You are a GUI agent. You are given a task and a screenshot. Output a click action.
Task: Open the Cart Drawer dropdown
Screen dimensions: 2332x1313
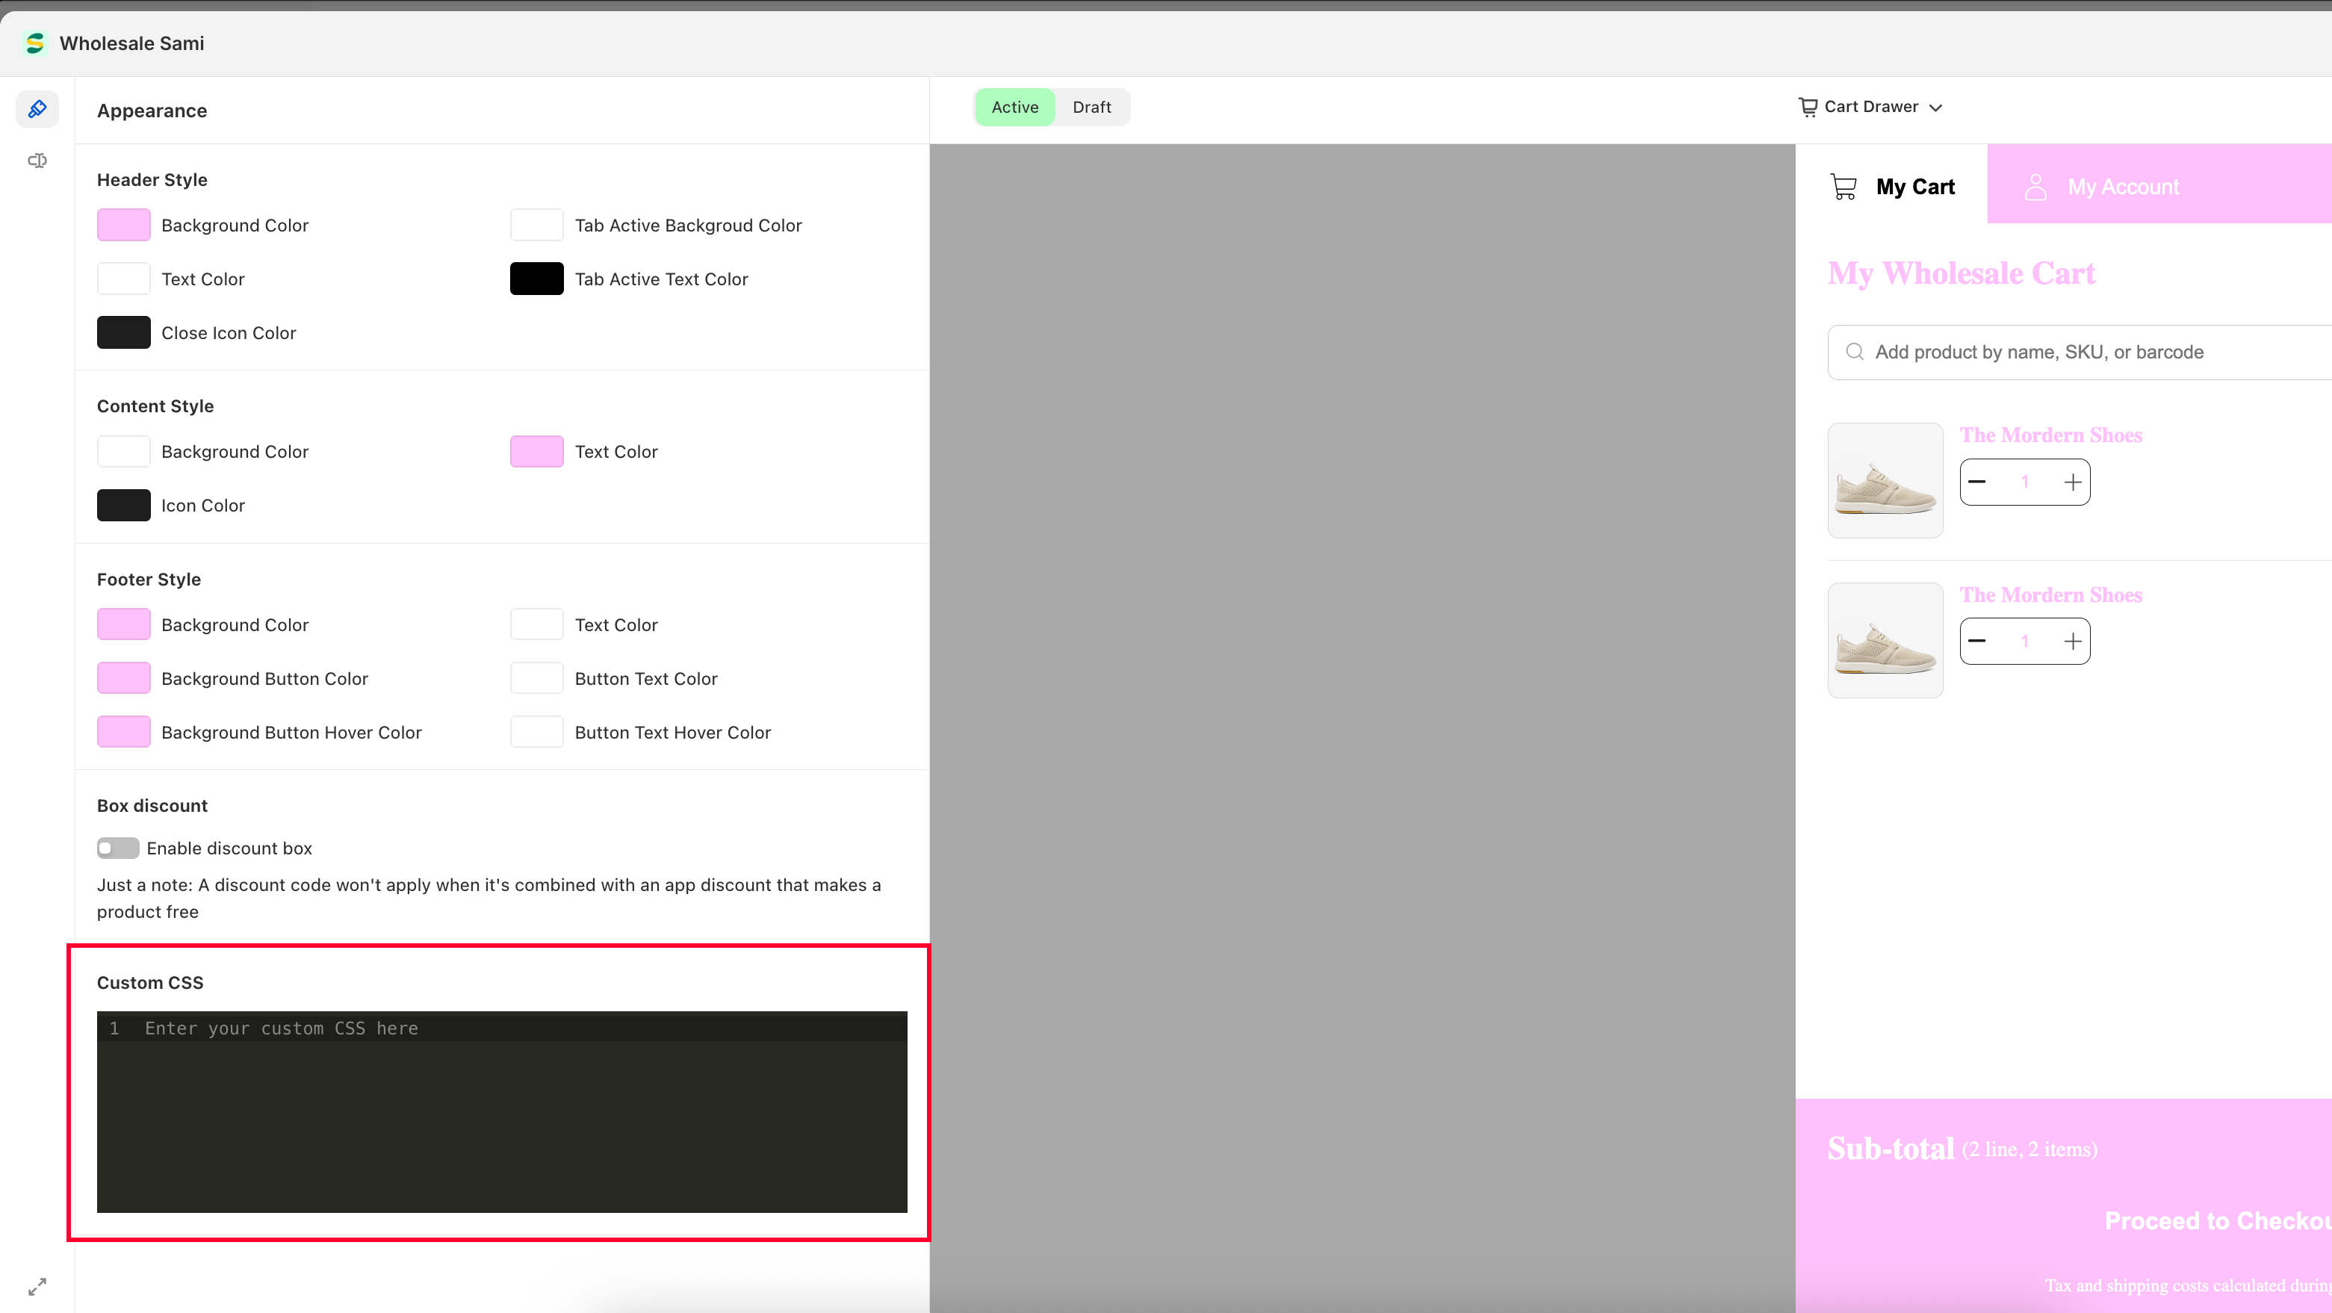1870,107
